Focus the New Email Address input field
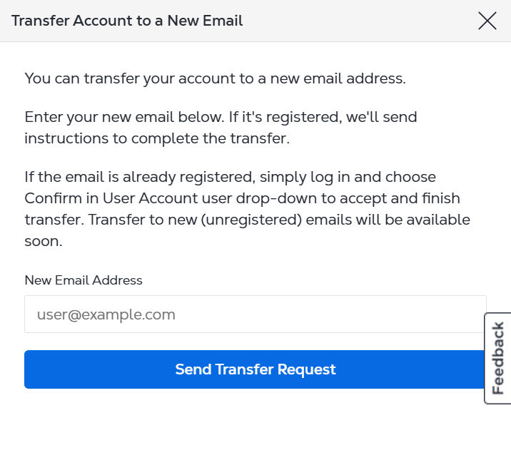511x465 pixels. (255, 315)
